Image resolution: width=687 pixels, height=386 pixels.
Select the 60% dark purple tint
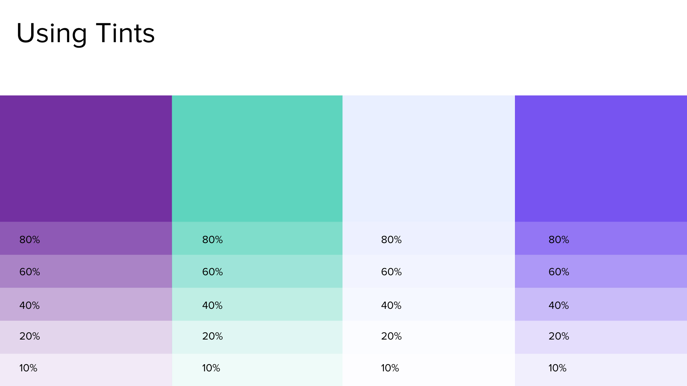[86, 271]
